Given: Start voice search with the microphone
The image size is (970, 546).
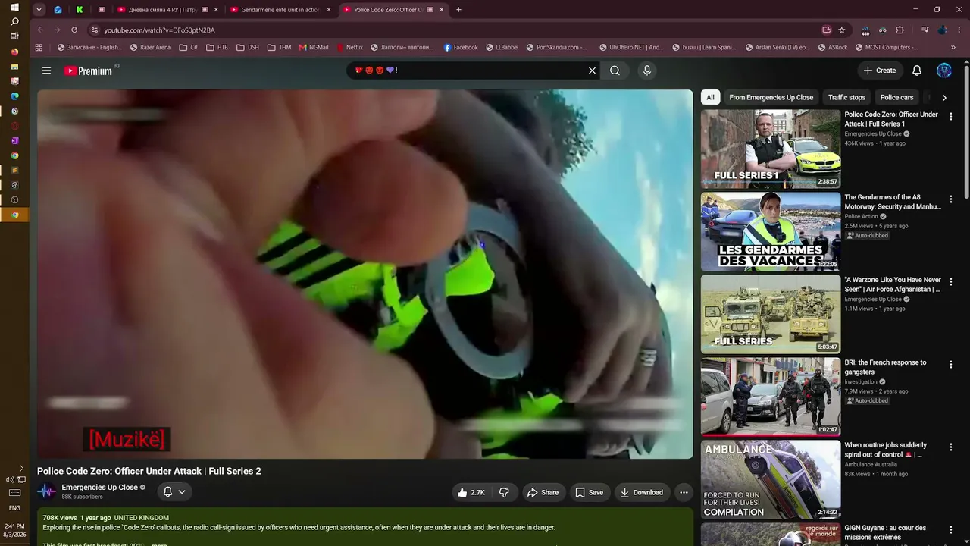Looking at the screenshot, I should tap(646, 71).
